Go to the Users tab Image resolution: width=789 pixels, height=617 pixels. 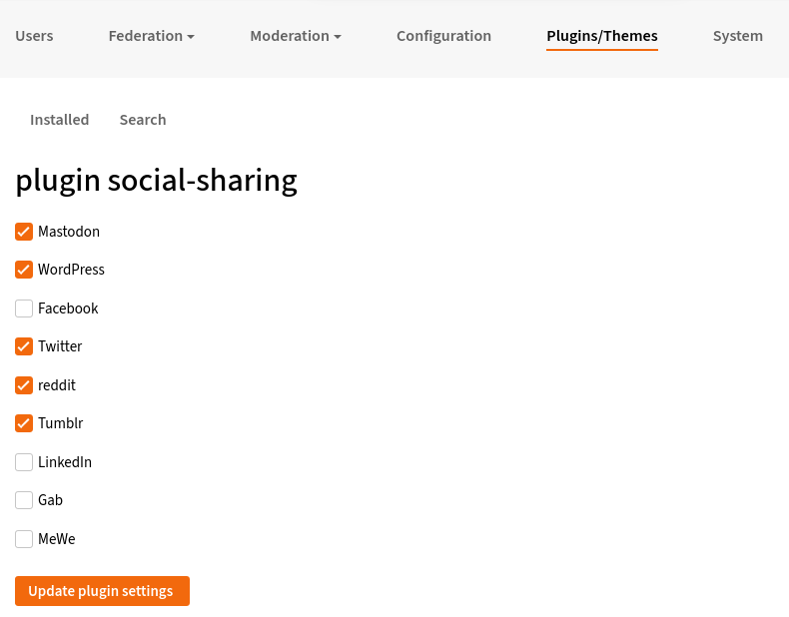coord(34,36)
